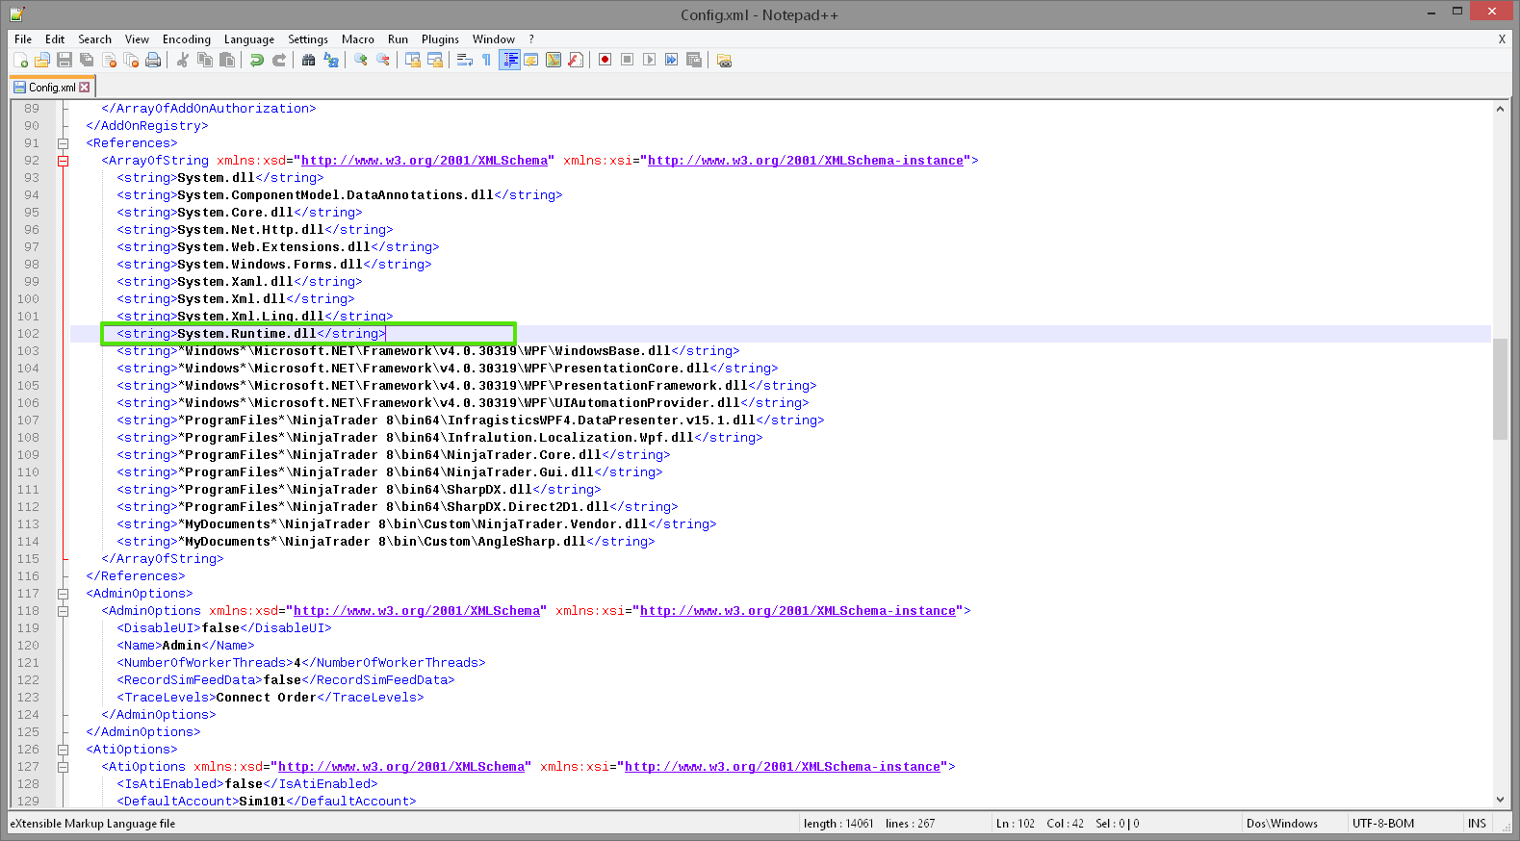Collapse the ArrayOfString fold at line 92
This screenshot has width=1520, height=841.
point(64,161)
